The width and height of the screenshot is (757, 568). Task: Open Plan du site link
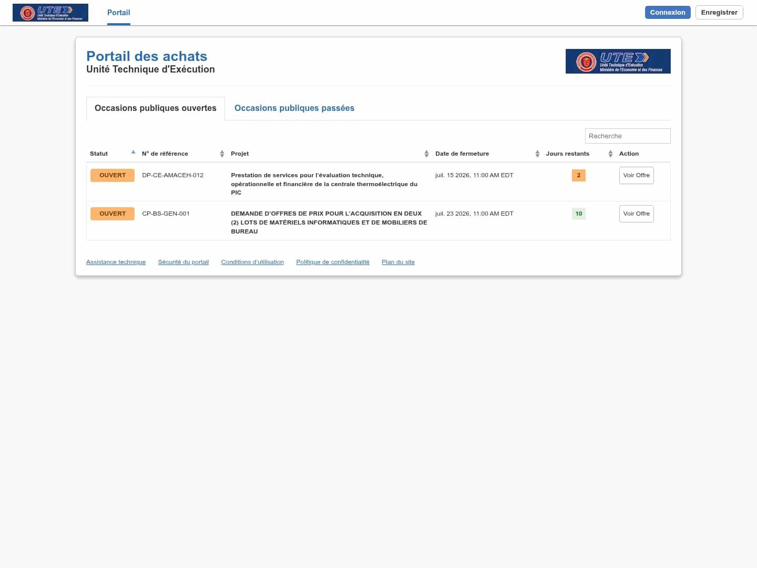tap(398, 262)
